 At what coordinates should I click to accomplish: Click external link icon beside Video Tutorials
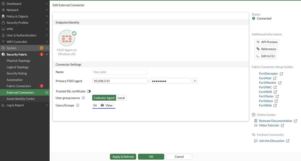point(282,126)
